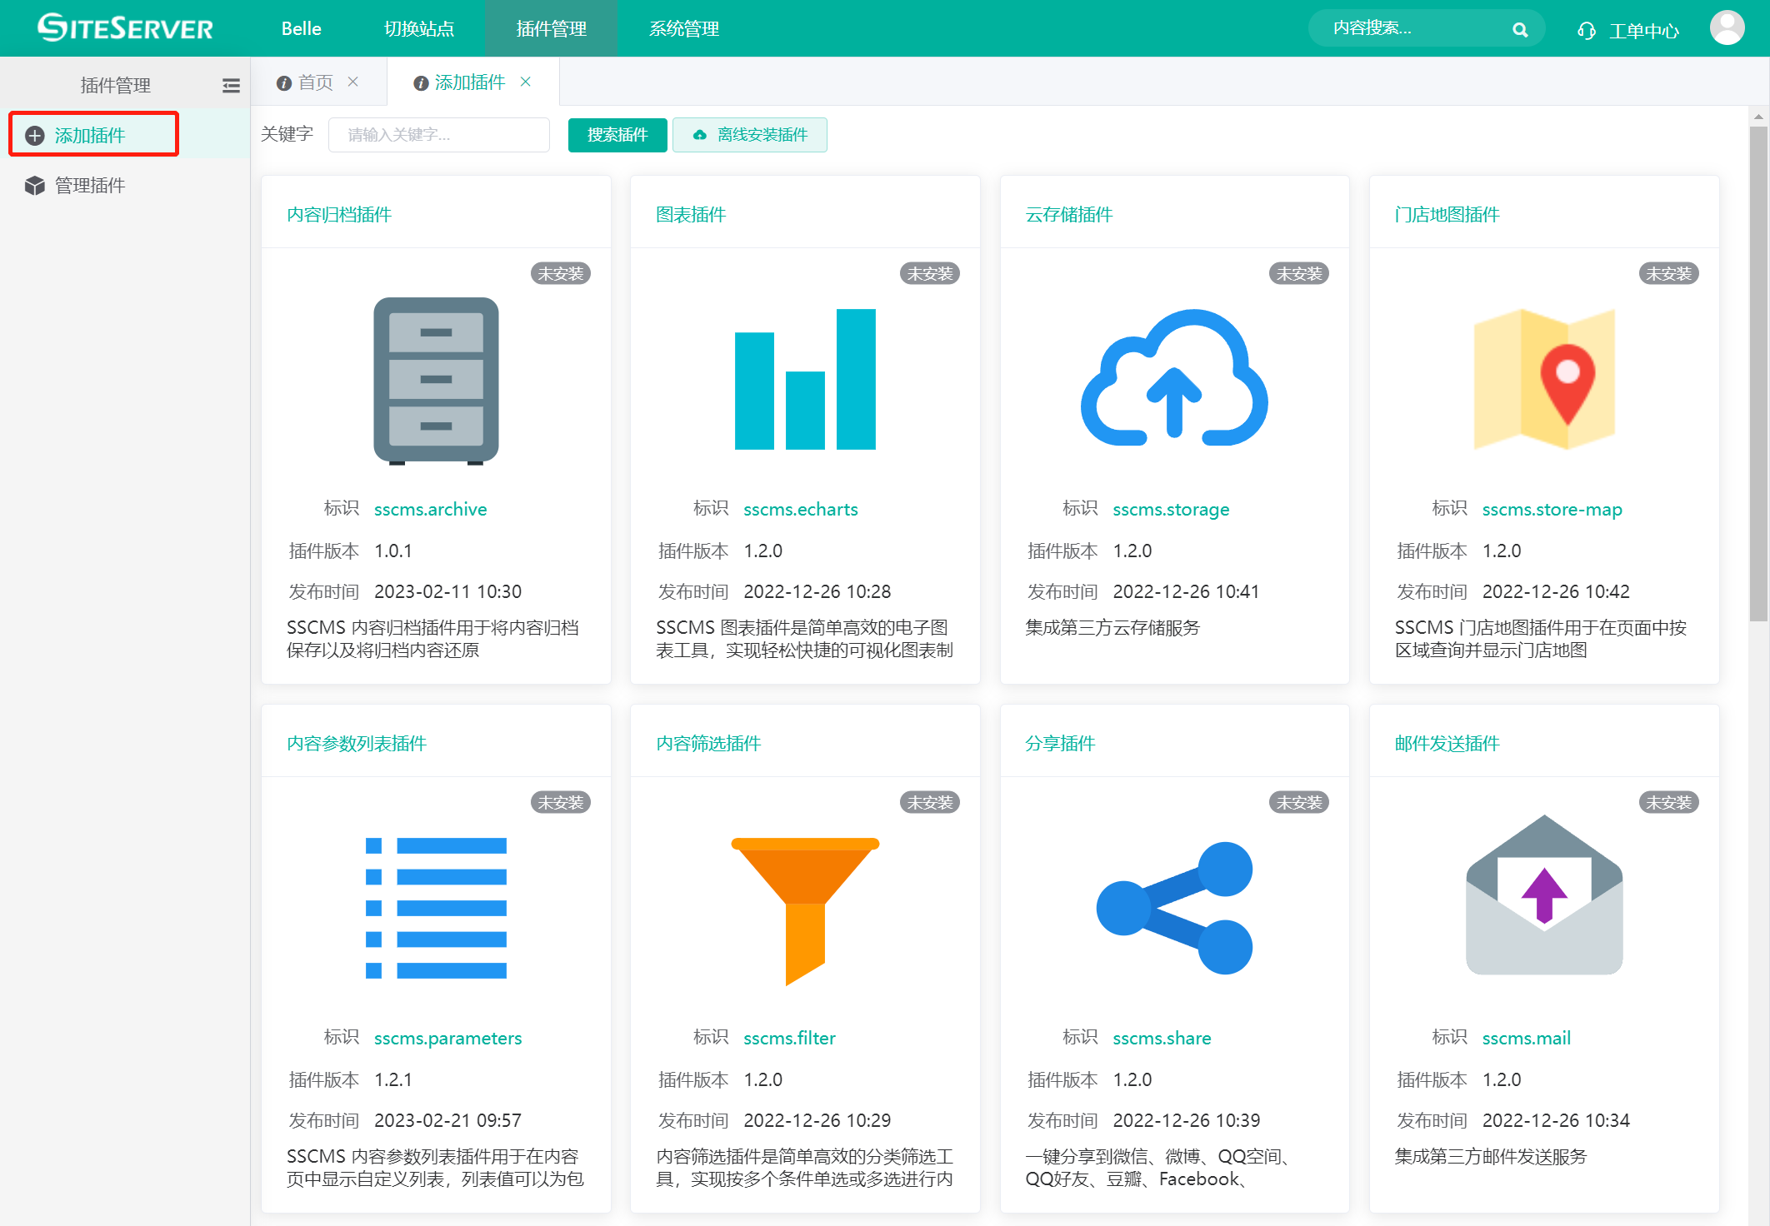This screenshot has width=1770, height=1226.
Task: Open the user avatar profile icon
Action: point(1727,28)
